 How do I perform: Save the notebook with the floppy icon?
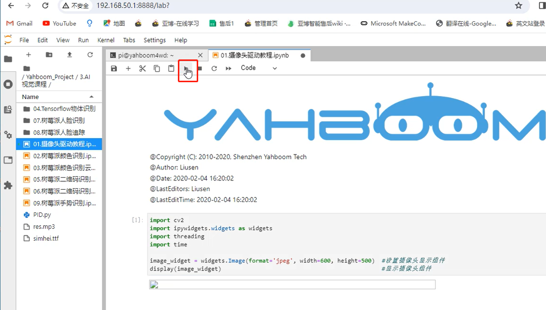click(x=114, y=68)
